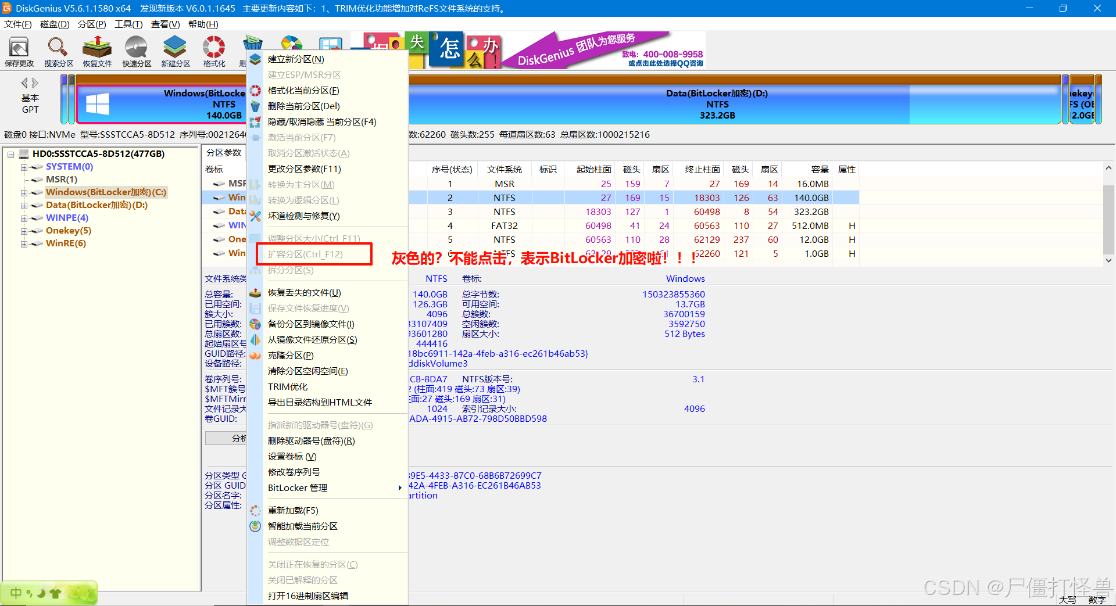Viewport: 1116px width, 606px height.
Task: Choose 清除分区空闲空间(E) from the context menu
Action: click(327, 371)
